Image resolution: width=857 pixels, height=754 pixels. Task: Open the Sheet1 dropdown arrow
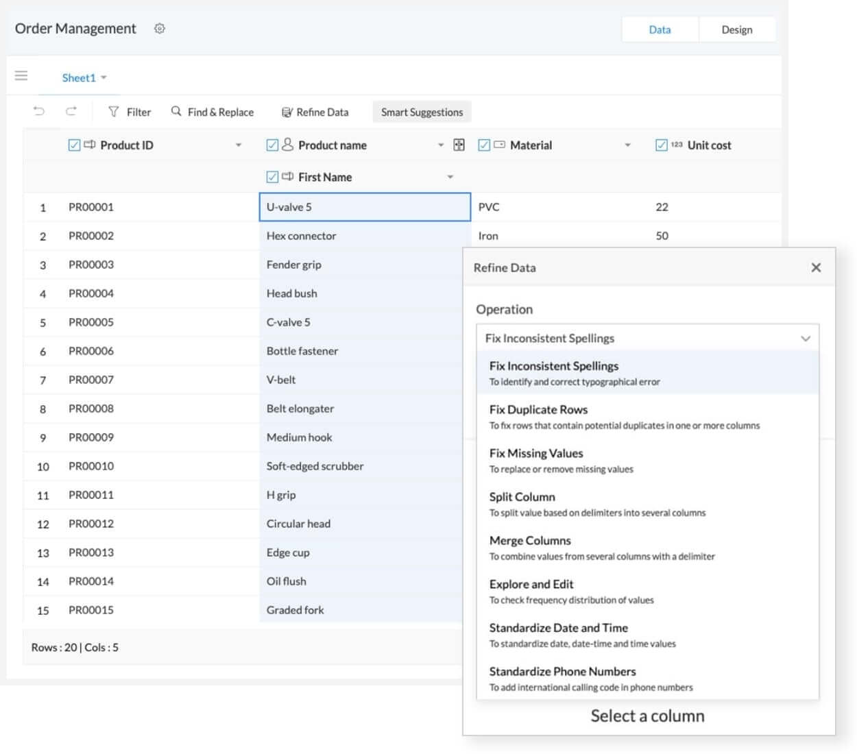[104, 77]
